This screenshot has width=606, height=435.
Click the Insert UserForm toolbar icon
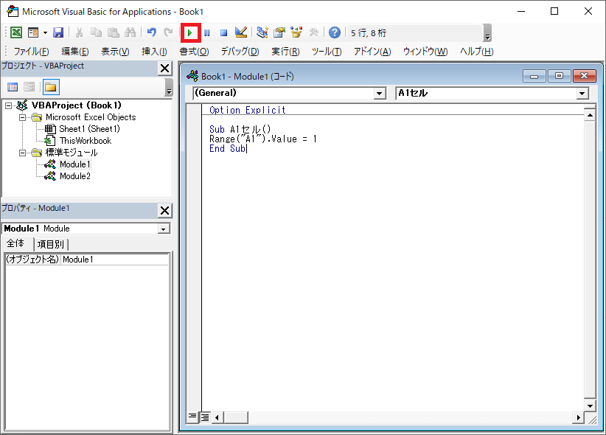33,32
